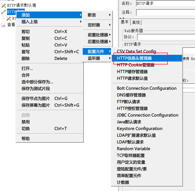
Task: Select HTTP缓存管理器
Action: 147,71
